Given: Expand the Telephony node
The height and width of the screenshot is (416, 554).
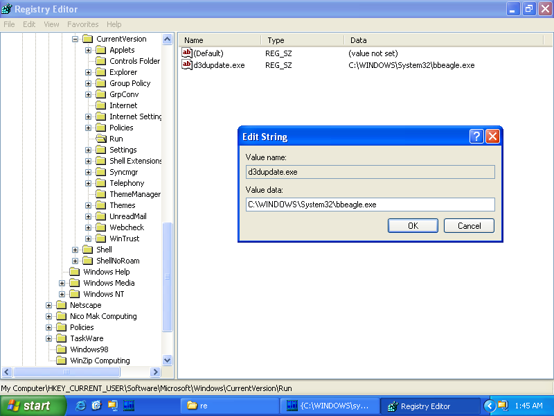Looking at the screenshot, I should [x=89, y=183].
